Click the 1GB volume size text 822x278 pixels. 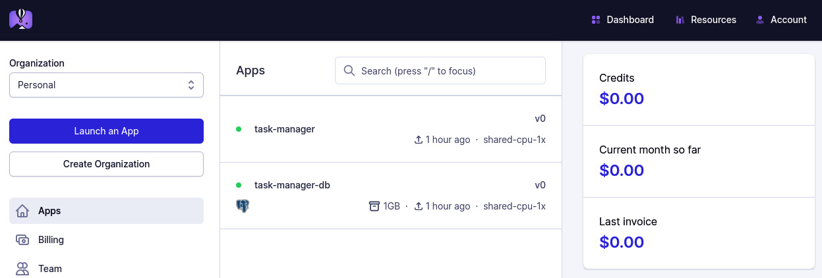tap(392, 206)
